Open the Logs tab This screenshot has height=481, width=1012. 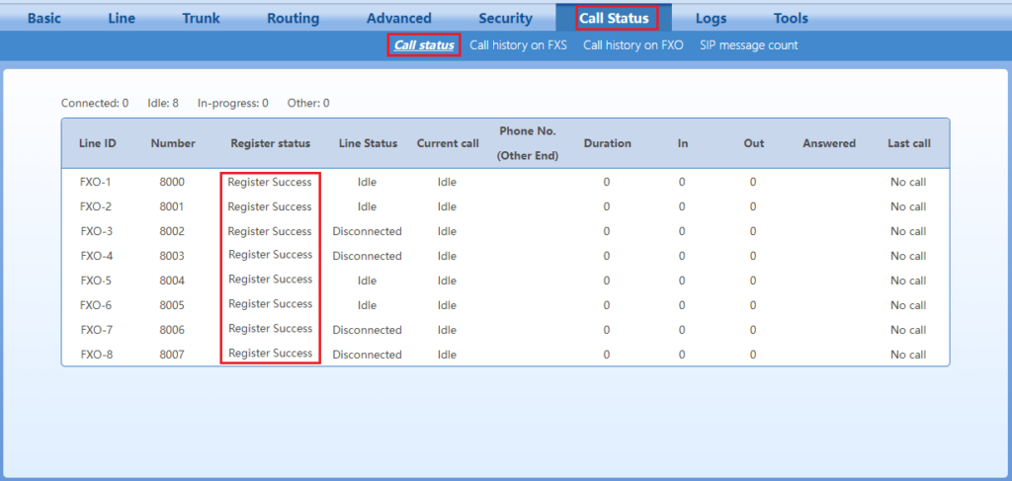click(x=711, y=18)
